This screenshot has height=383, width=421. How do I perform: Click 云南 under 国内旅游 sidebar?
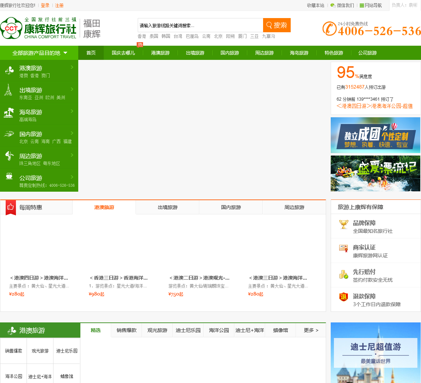pos(34,142)
